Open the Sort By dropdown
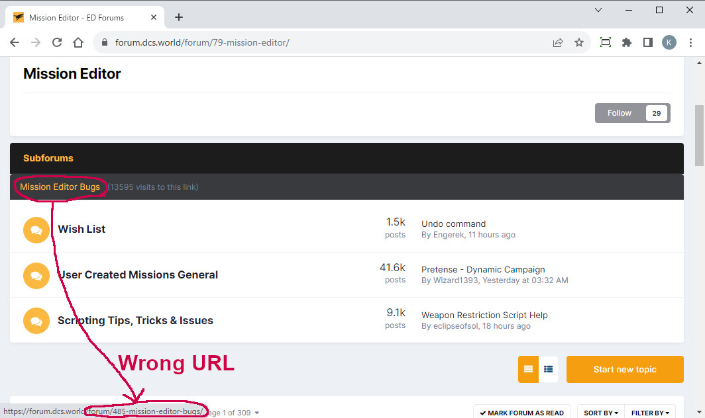This screenshot has width=705, height=418. [601, 413]
